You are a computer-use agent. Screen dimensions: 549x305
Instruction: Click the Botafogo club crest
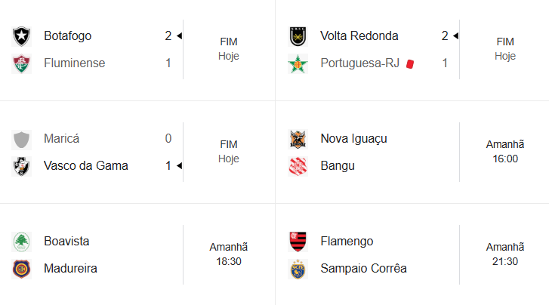point(21,36)
